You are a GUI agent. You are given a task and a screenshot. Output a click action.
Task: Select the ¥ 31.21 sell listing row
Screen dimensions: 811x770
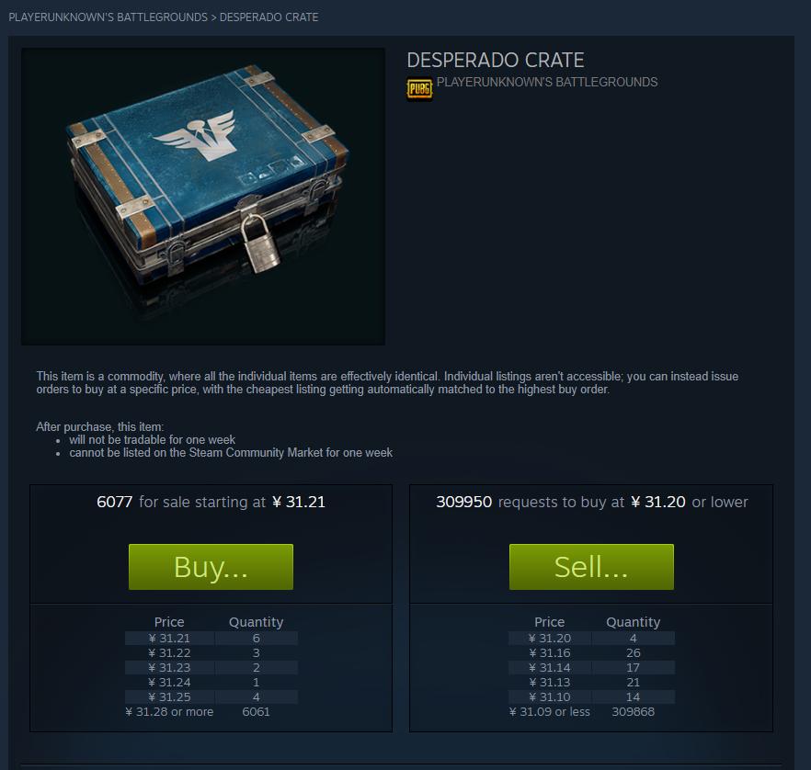tap(211, 639)
